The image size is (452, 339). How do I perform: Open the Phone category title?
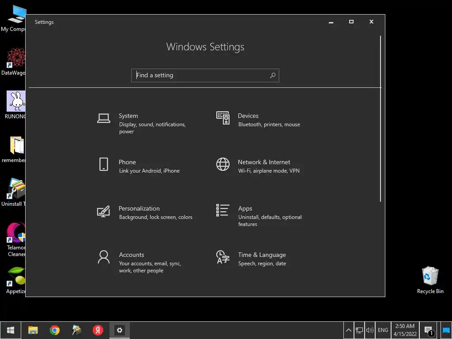click(x=127, y=162)
